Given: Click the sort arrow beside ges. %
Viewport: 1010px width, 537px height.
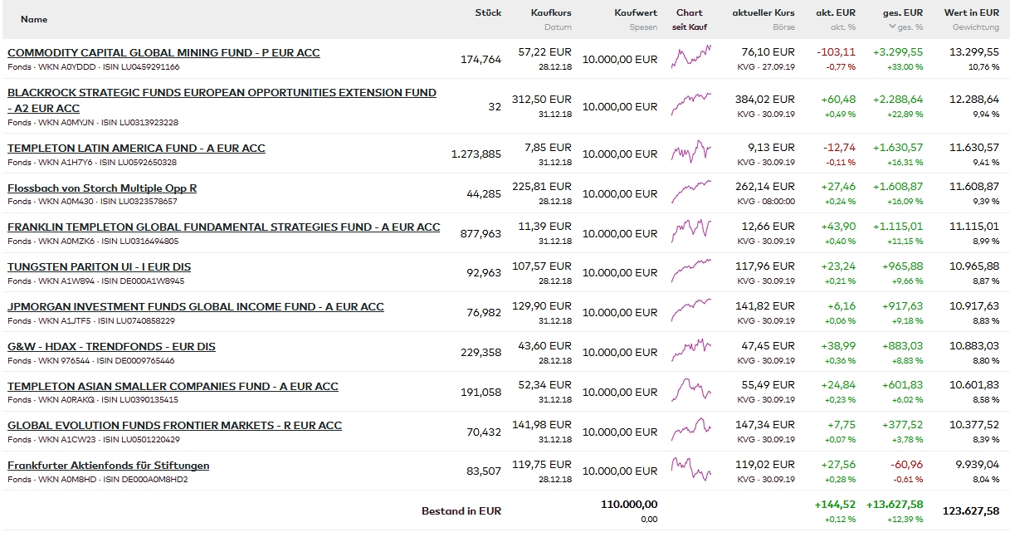Looking at the screenshot, I should click(892, 27).
